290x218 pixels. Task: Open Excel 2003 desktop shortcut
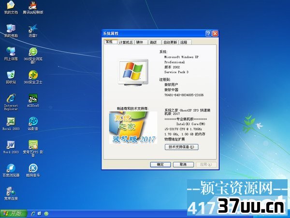point(11,124)
